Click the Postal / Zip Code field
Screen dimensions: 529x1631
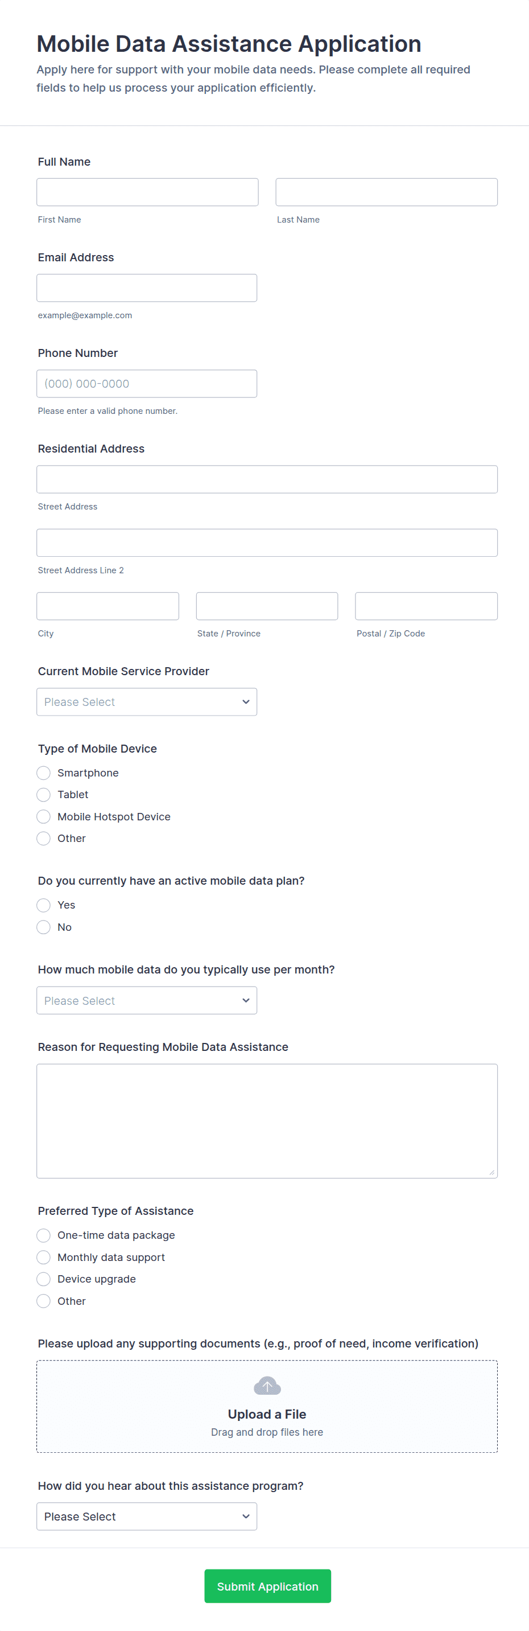pyautogui.click(x=427, y=606)
